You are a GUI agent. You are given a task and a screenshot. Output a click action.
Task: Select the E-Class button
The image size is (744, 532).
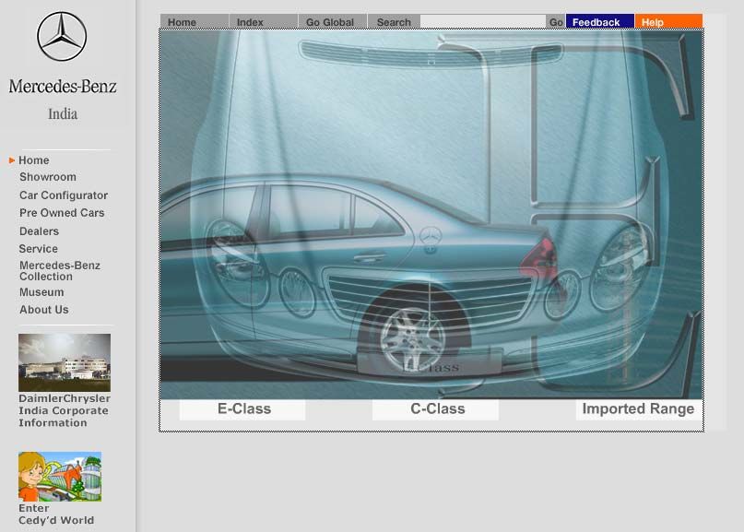(x=243, y=409)
